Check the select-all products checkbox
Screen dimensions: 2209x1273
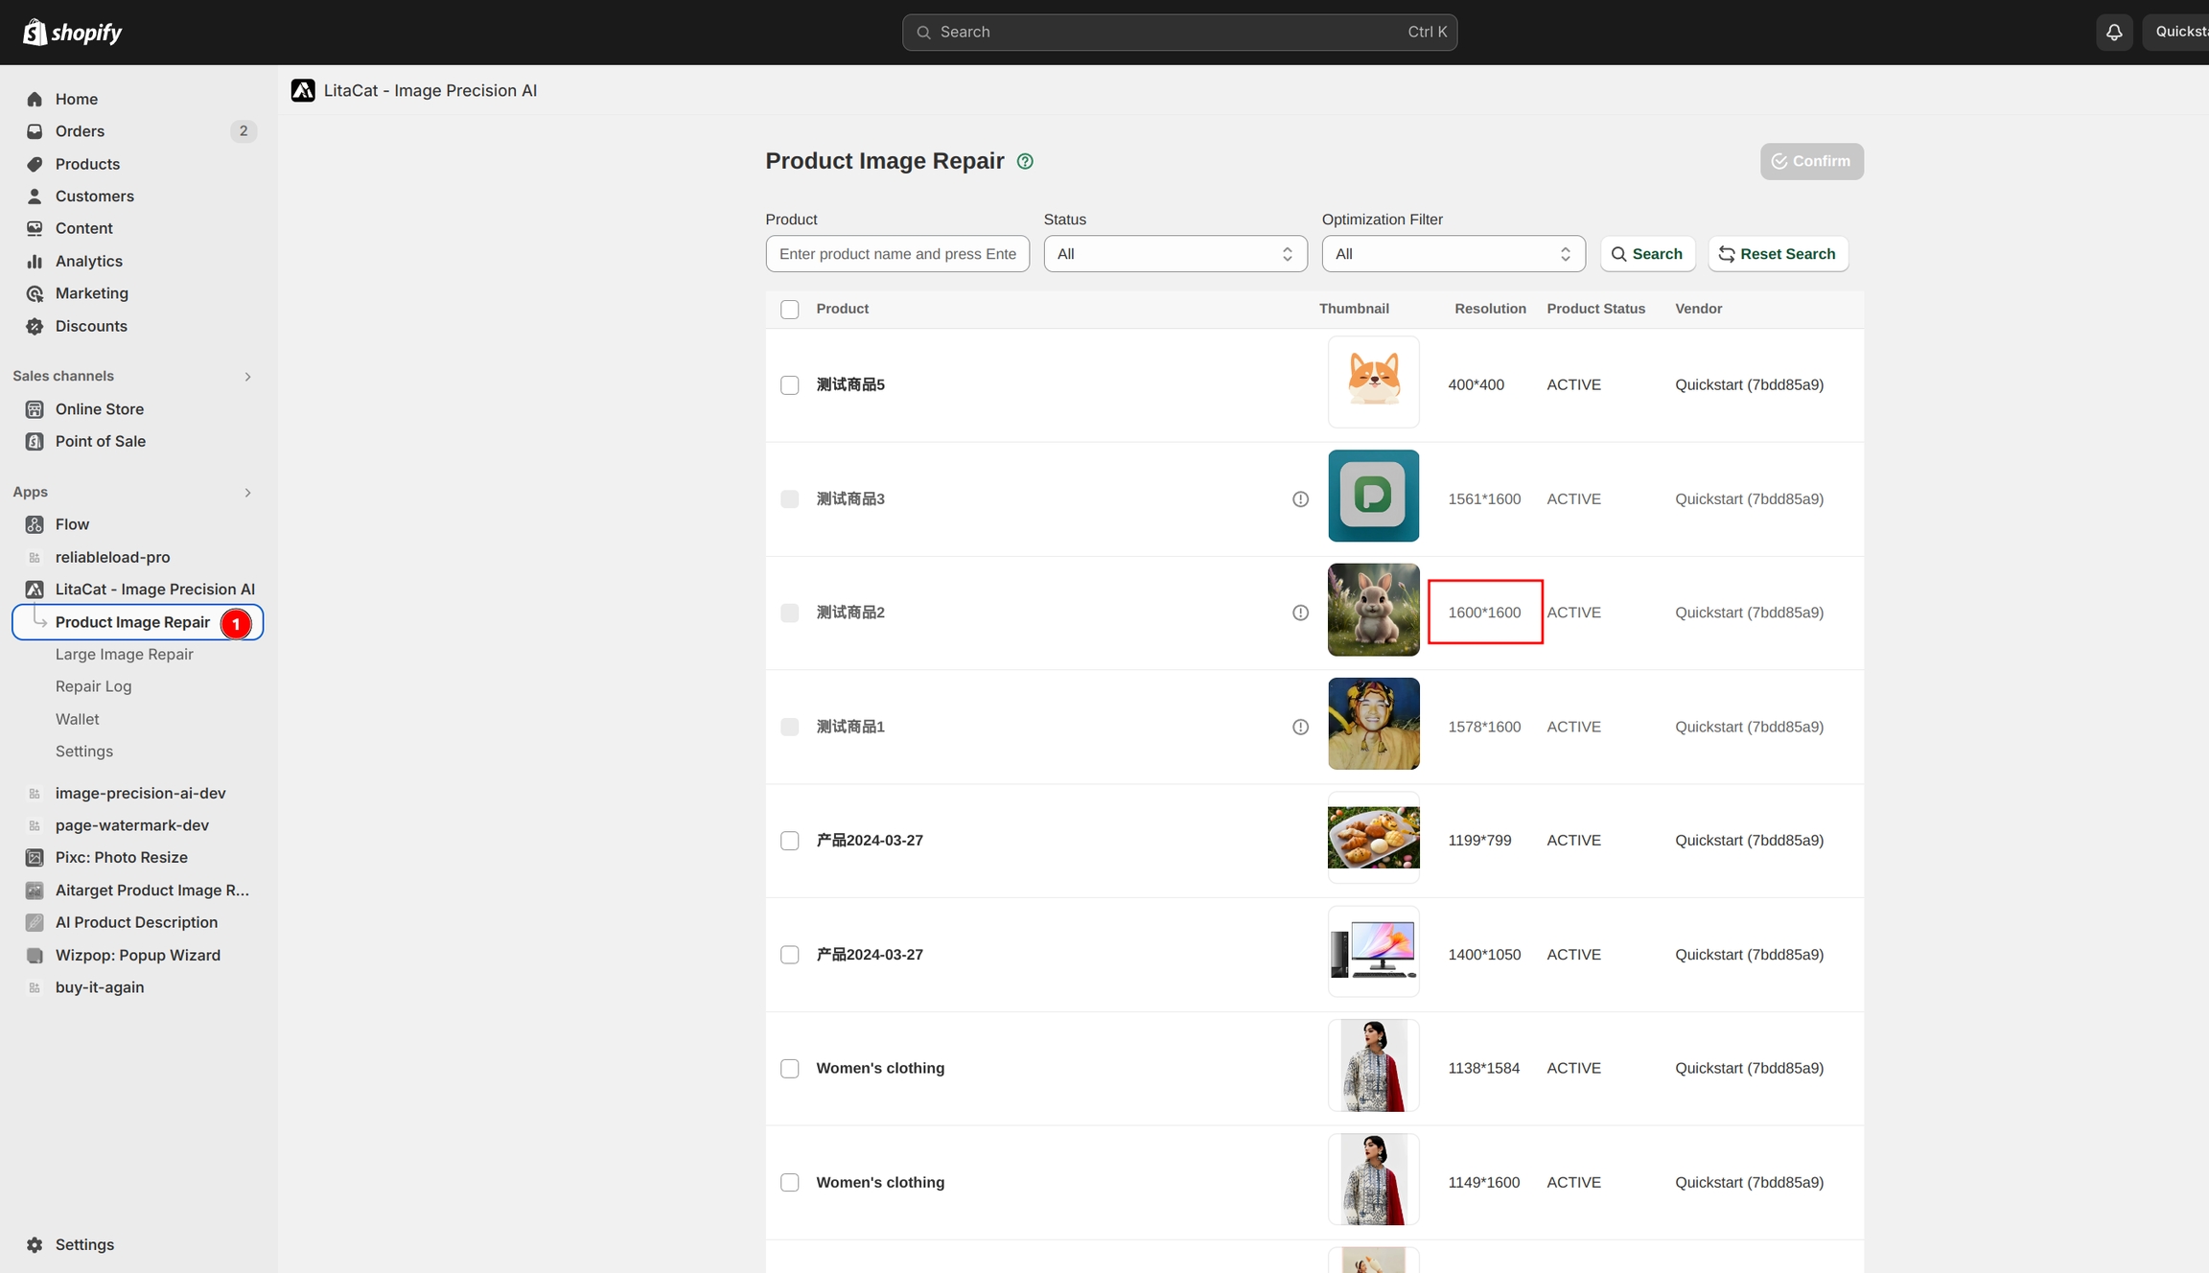[789, 309]
